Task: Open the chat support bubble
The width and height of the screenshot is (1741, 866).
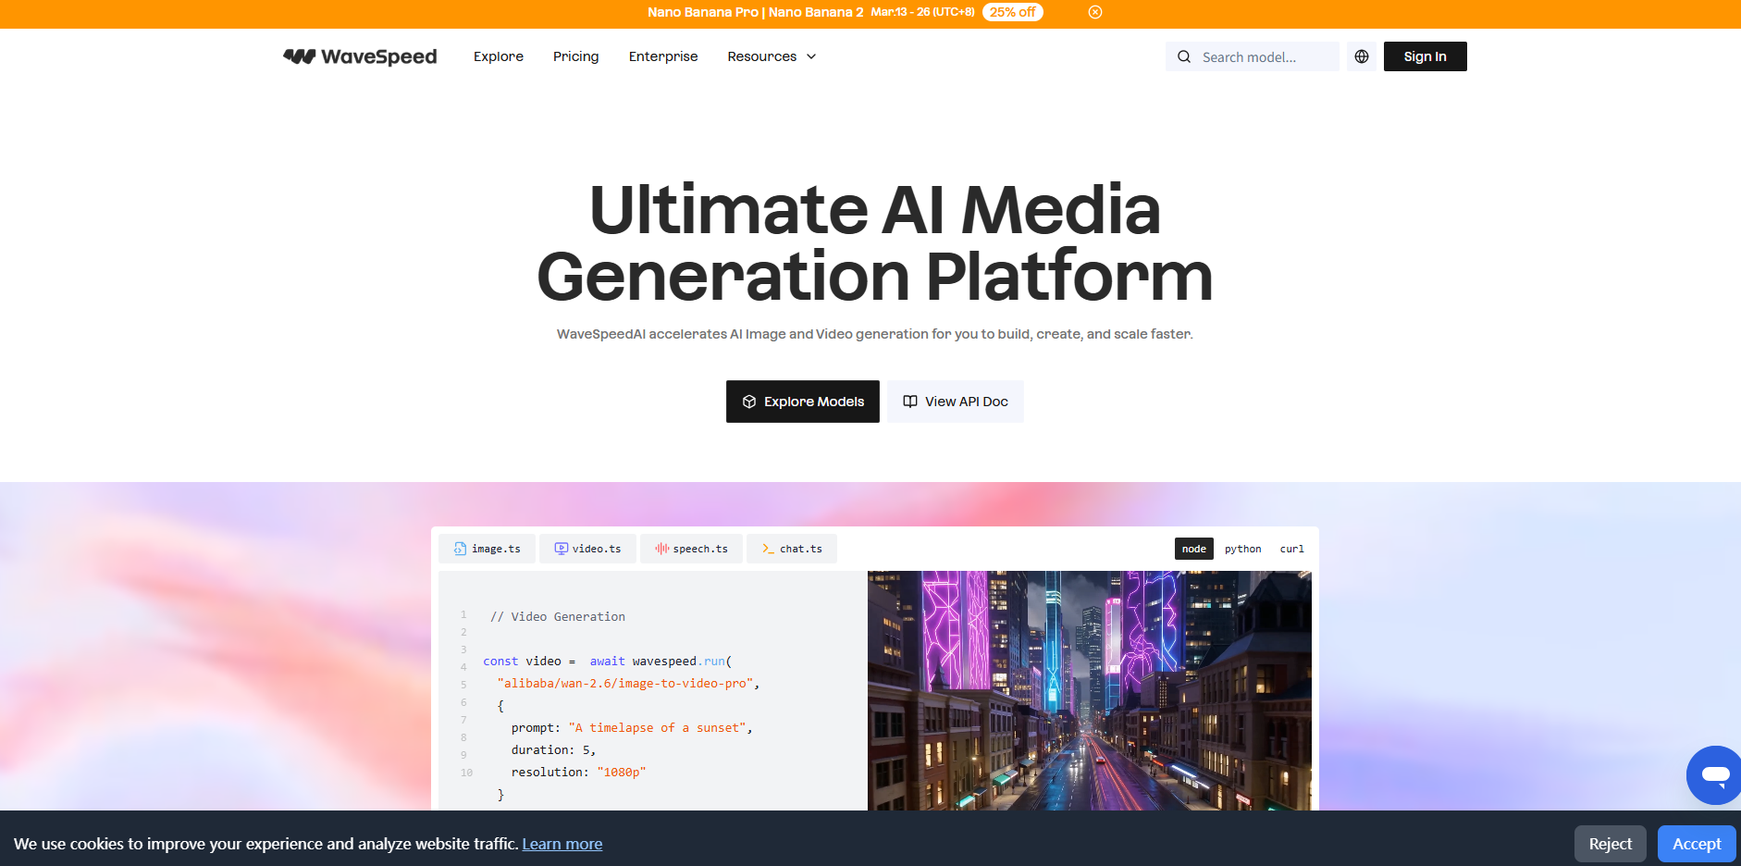Action: (x=1714, y=775)
